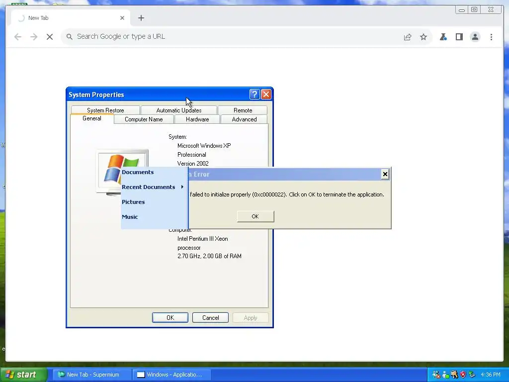
Task: Click the Microsoft Windows XP text
Action: click(204, 146)
